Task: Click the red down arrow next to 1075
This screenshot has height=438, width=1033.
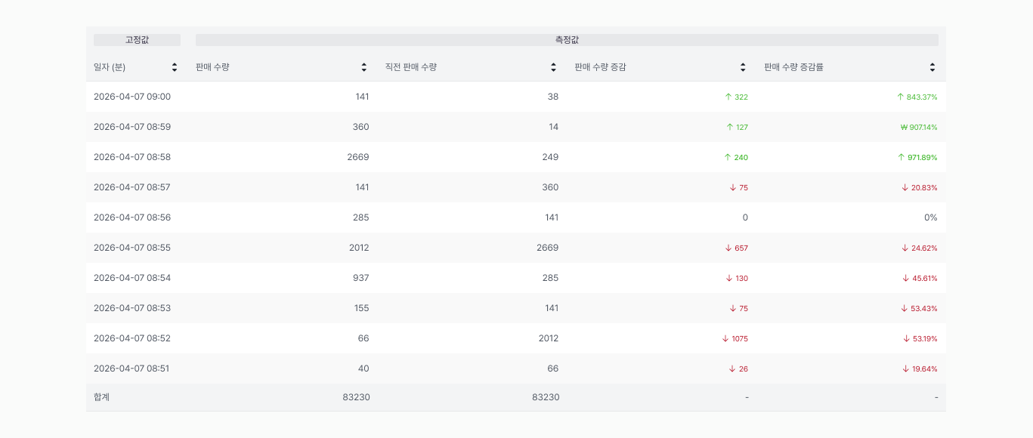Action: 724,338
